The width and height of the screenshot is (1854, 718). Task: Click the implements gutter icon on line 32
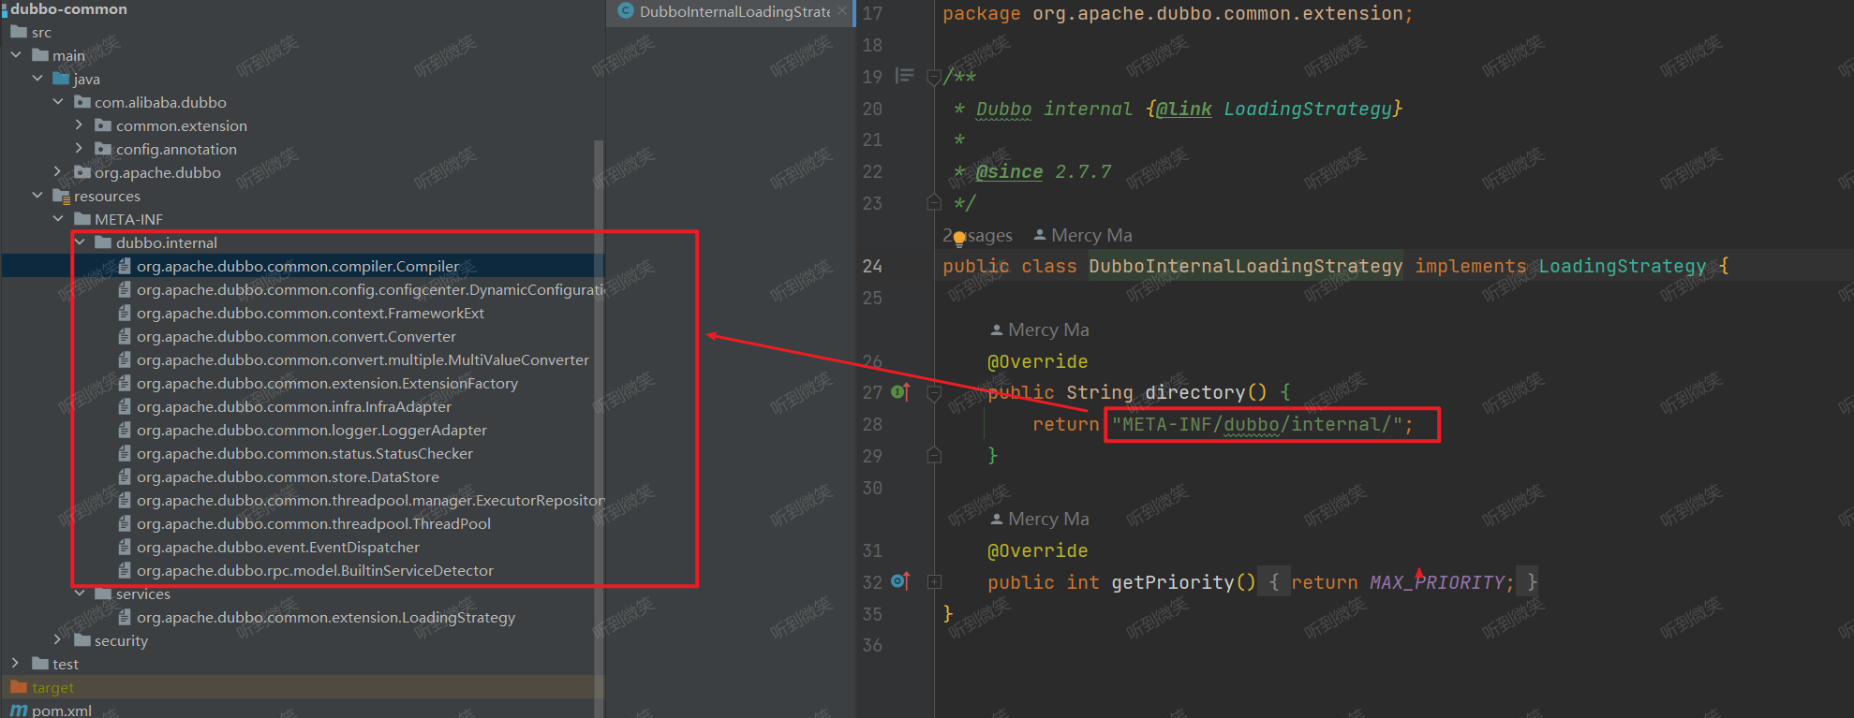(x=900, y=581)
